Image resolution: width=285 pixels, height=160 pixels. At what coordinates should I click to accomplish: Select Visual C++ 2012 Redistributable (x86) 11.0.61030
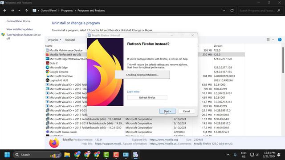[145, 128]
